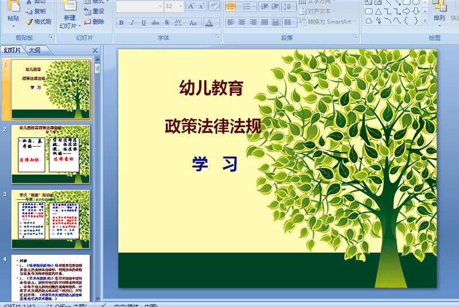
Task: Activate the 格式刷 format painter
Action: pos(38,22)
